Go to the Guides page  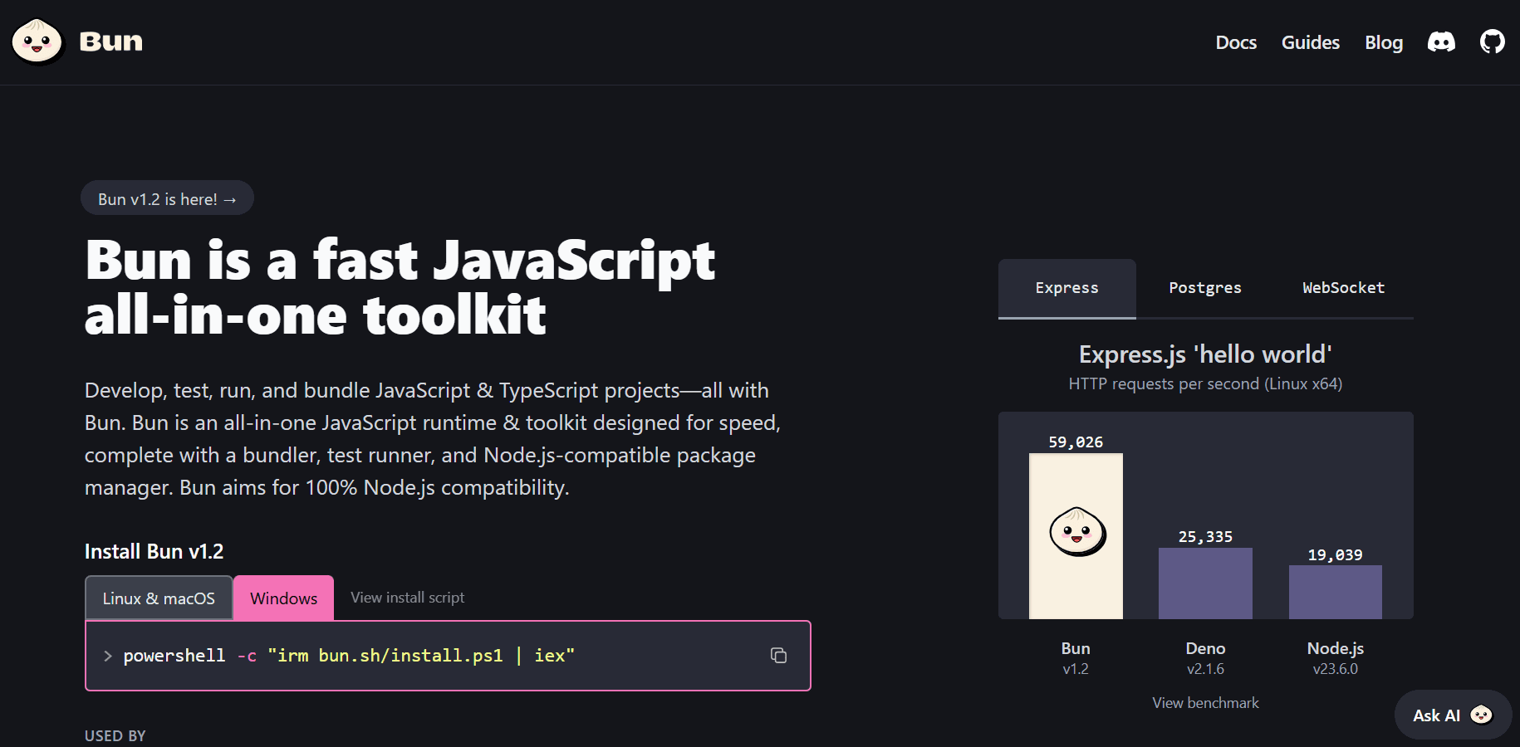point(1310,42)
